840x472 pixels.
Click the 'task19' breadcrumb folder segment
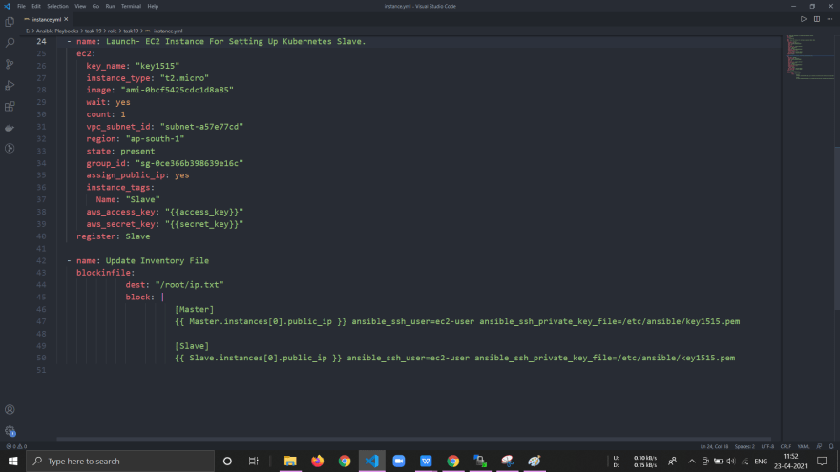131,31
